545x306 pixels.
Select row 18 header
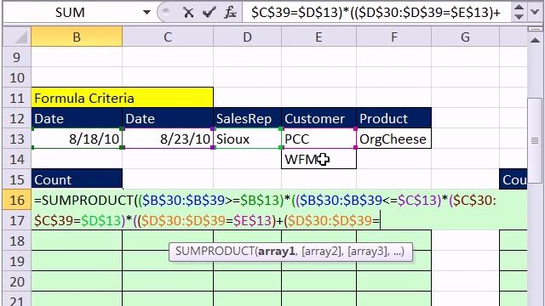click(x=17, y=241)
